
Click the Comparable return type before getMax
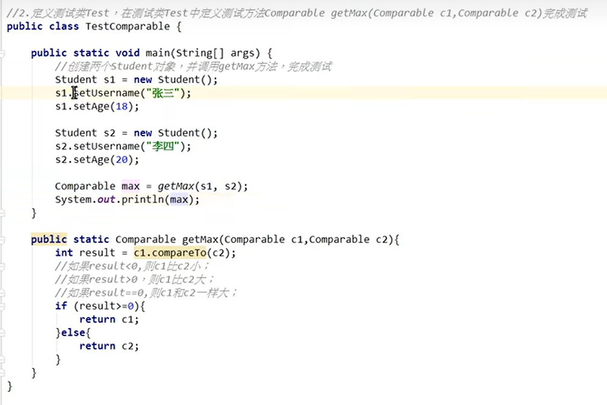coord(146,239)
